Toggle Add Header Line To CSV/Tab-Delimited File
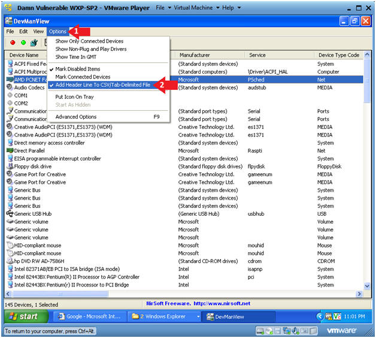 (108, 84)
